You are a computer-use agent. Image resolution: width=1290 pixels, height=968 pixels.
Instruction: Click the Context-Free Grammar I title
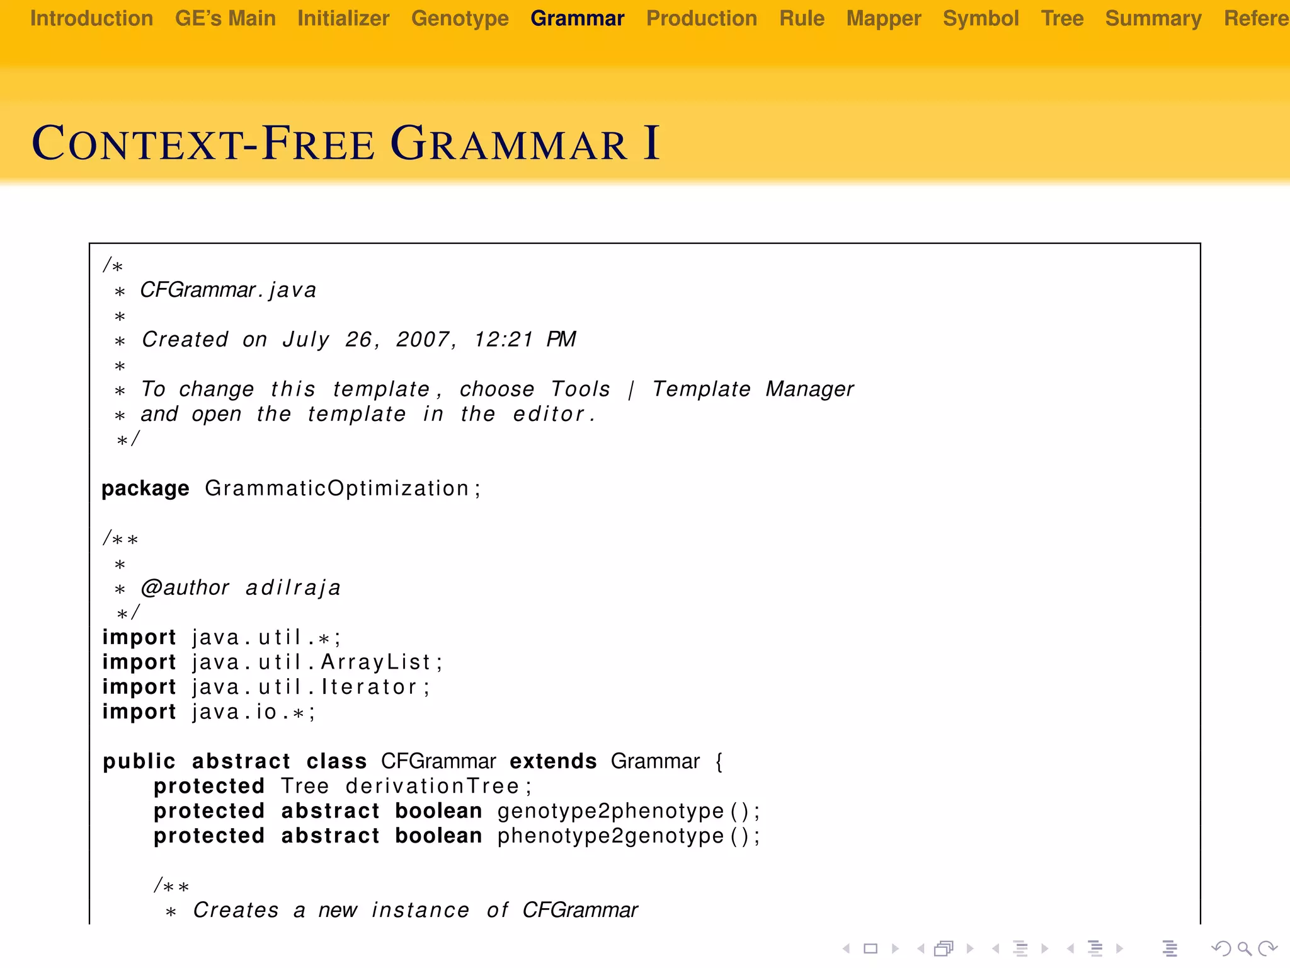[x=346, y=143]
